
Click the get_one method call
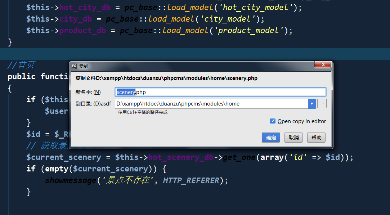239,157
